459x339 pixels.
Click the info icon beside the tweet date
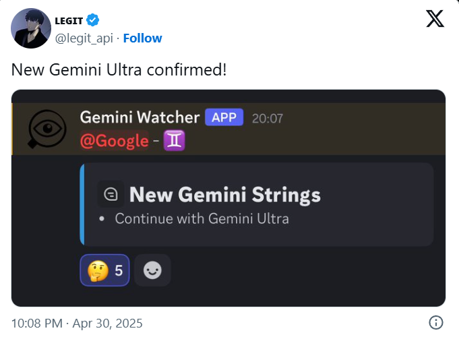point(436,323)
